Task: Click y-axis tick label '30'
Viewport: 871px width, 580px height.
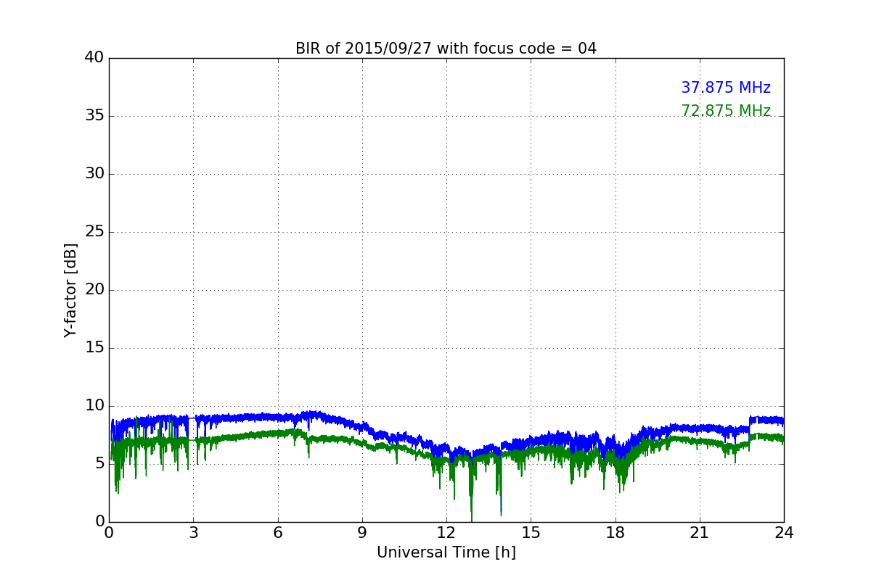Action: pyautogui.click(x=94, y=174)
